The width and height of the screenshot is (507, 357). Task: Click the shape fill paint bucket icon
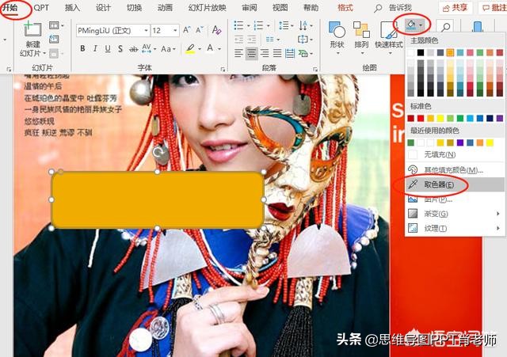pyautogui.click(x=411, y=25)
